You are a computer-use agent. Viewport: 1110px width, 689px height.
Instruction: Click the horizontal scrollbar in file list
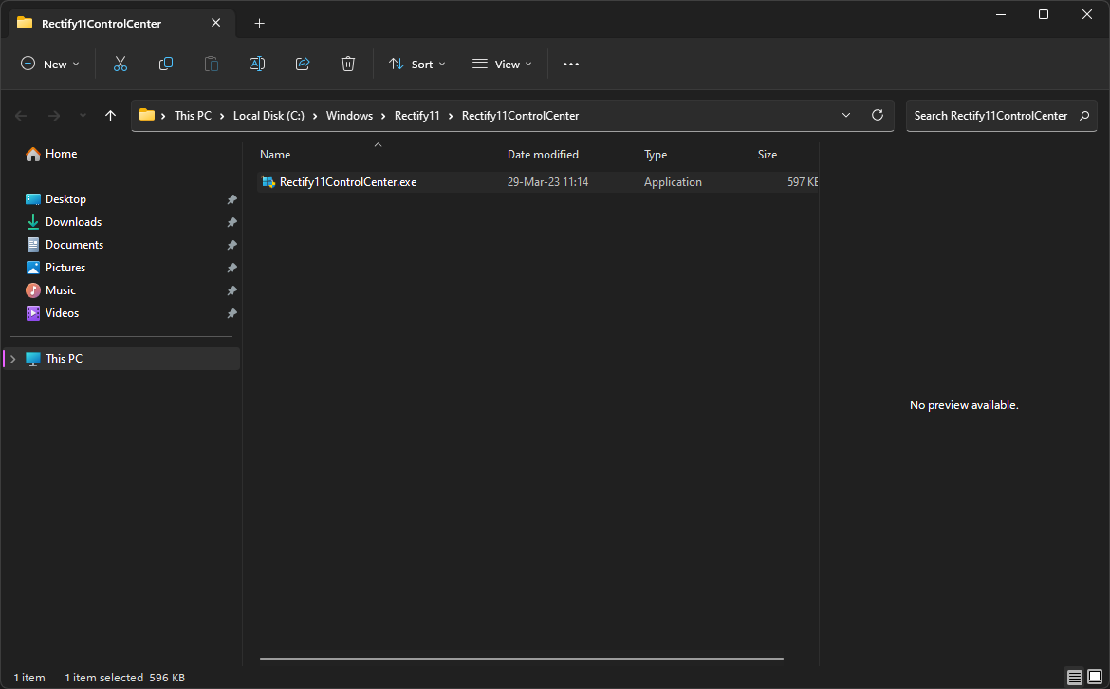point(521,658)
